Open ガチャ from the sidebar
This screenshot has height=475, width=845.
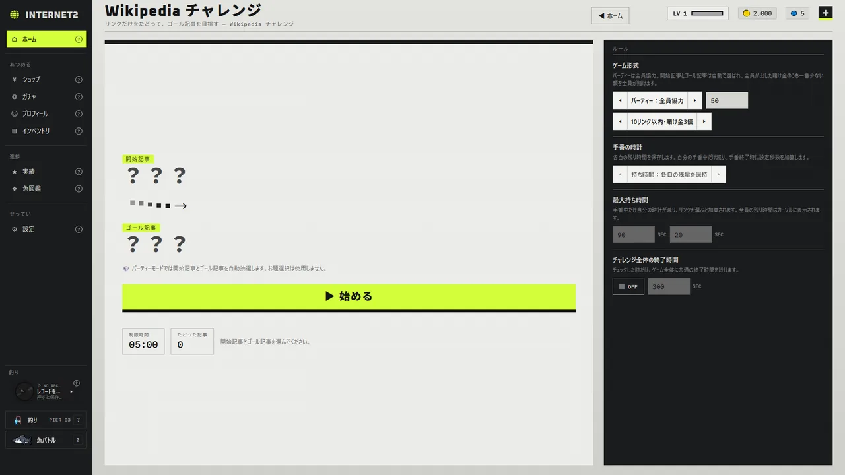(x=46, y=96)
